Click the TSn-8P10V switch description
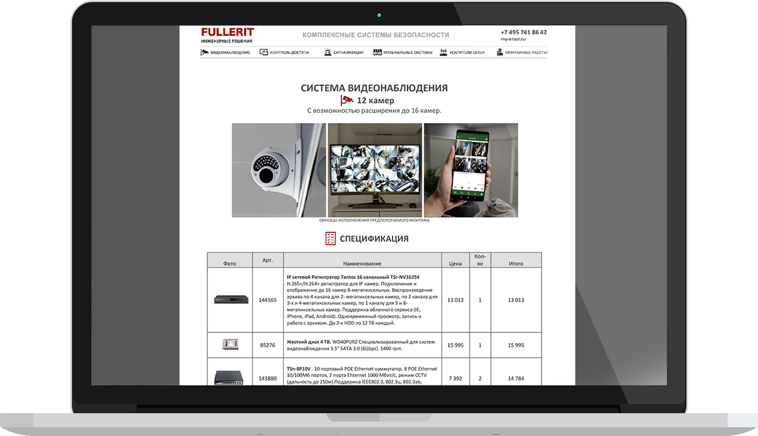 [362, 375]
